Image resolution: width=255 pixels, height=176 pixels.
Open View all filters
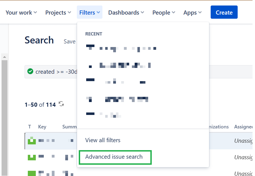[x=103, y=140]
